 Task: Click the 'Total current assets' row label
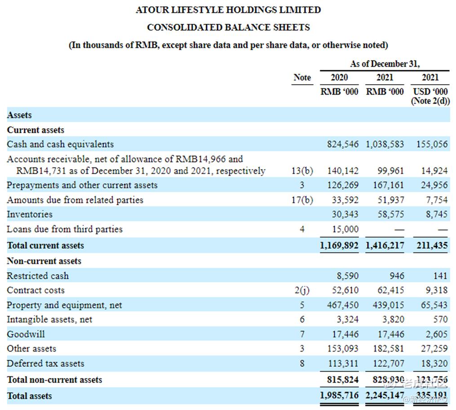point(45,246)
